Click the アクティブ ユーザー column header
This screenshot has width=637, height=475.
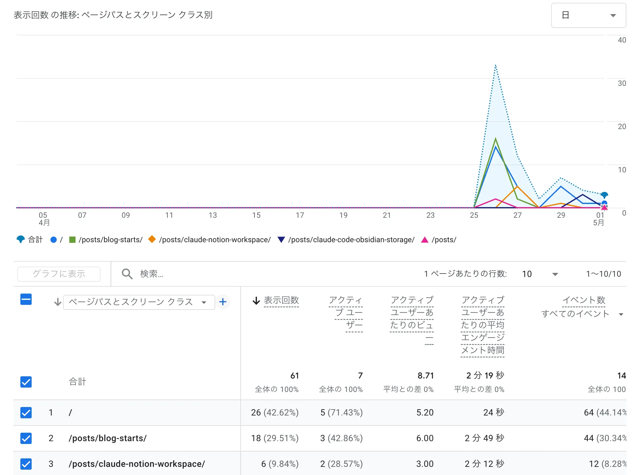click(346, 313)
